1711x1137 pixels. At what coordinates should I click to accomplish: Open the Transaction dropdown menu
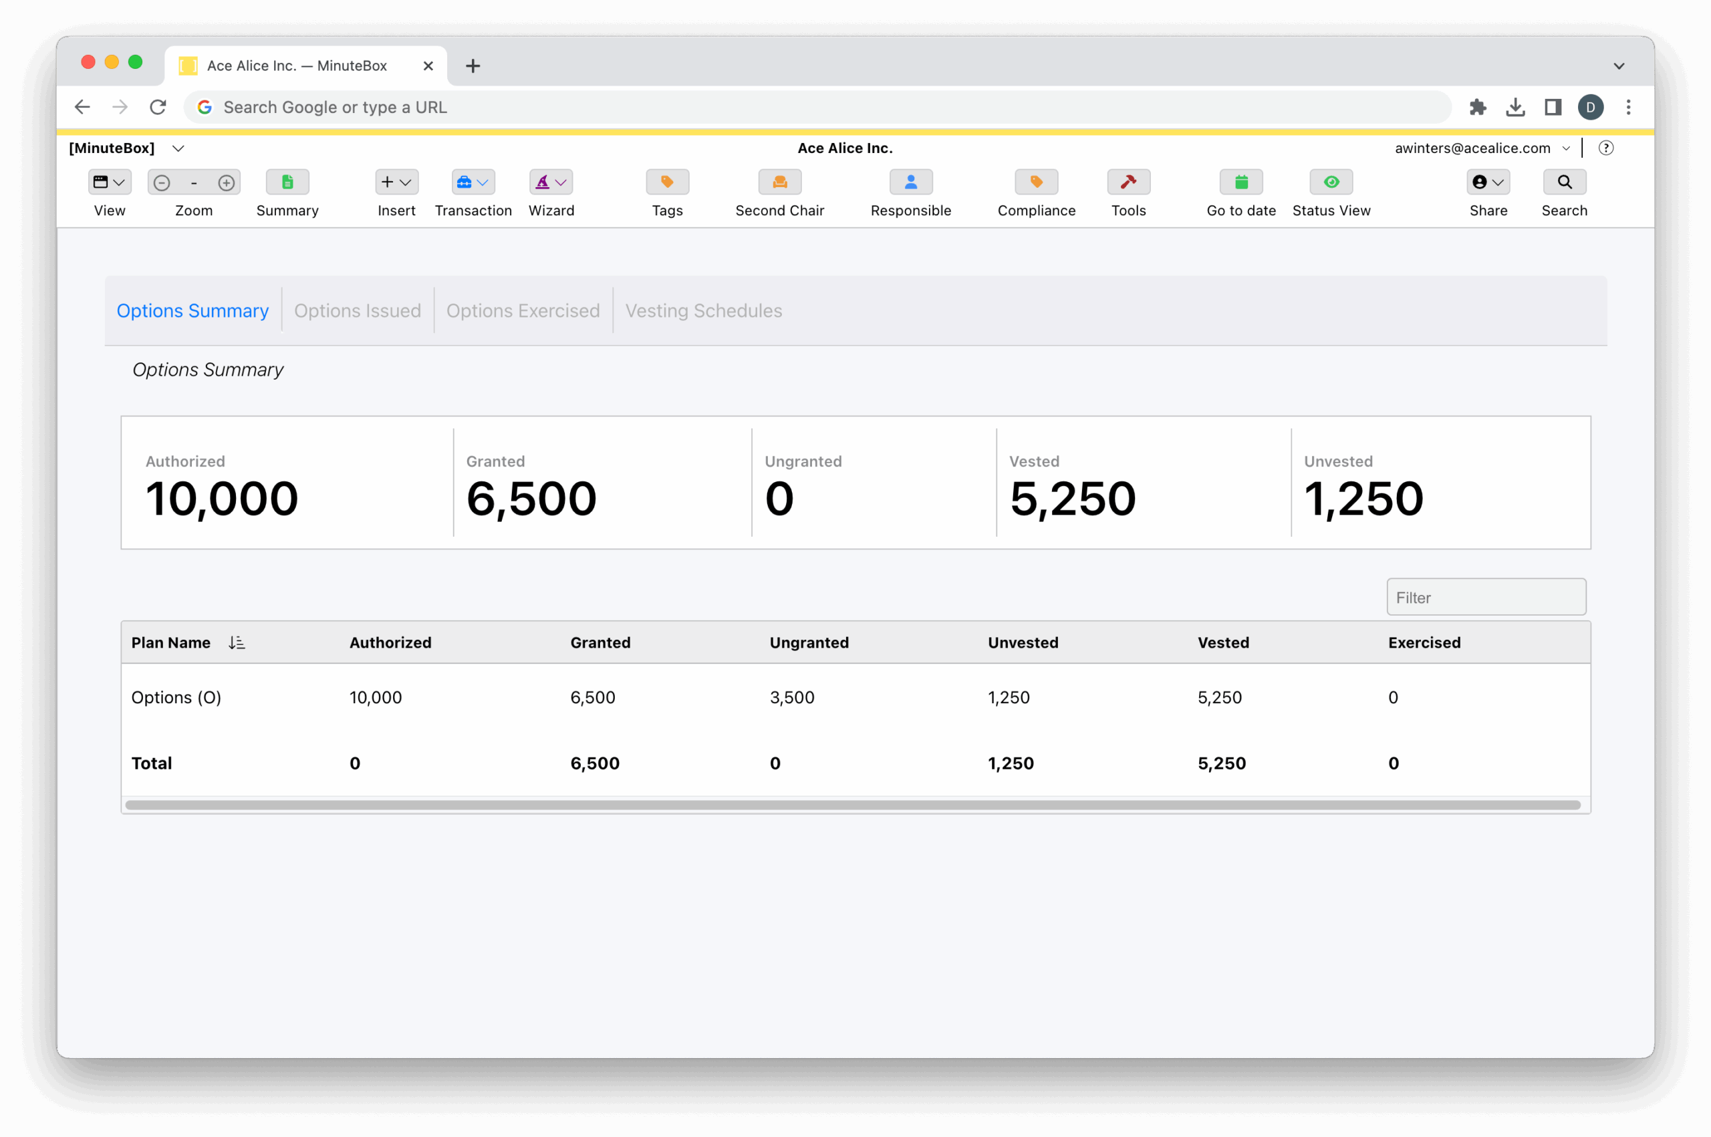coord(473,182)
